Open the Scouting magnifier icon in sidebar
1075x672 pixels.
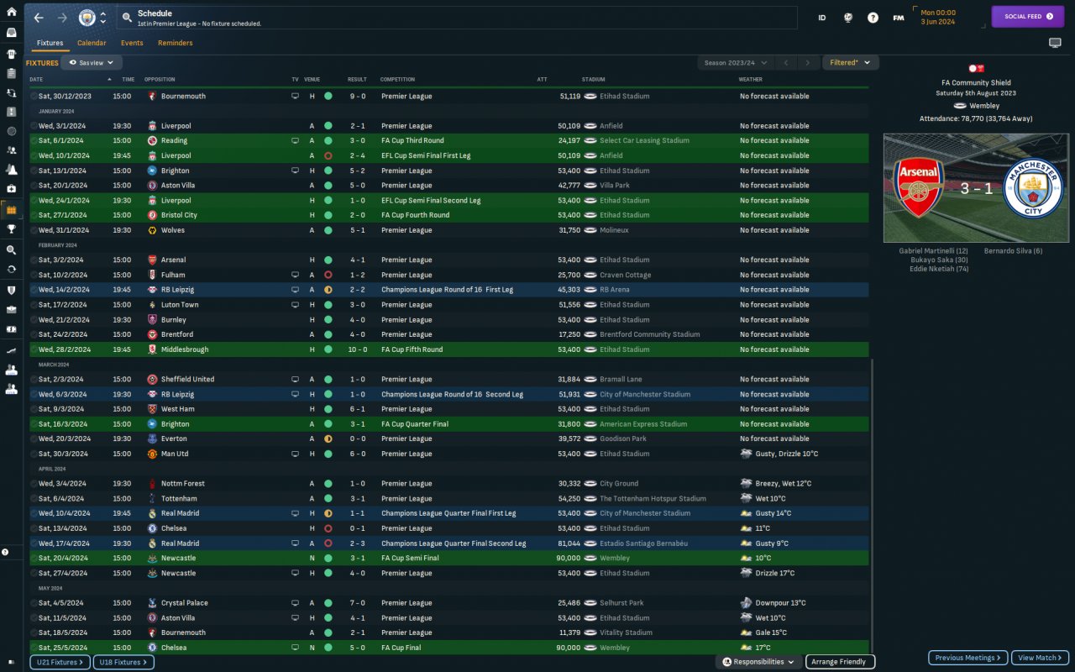[12, 250]
